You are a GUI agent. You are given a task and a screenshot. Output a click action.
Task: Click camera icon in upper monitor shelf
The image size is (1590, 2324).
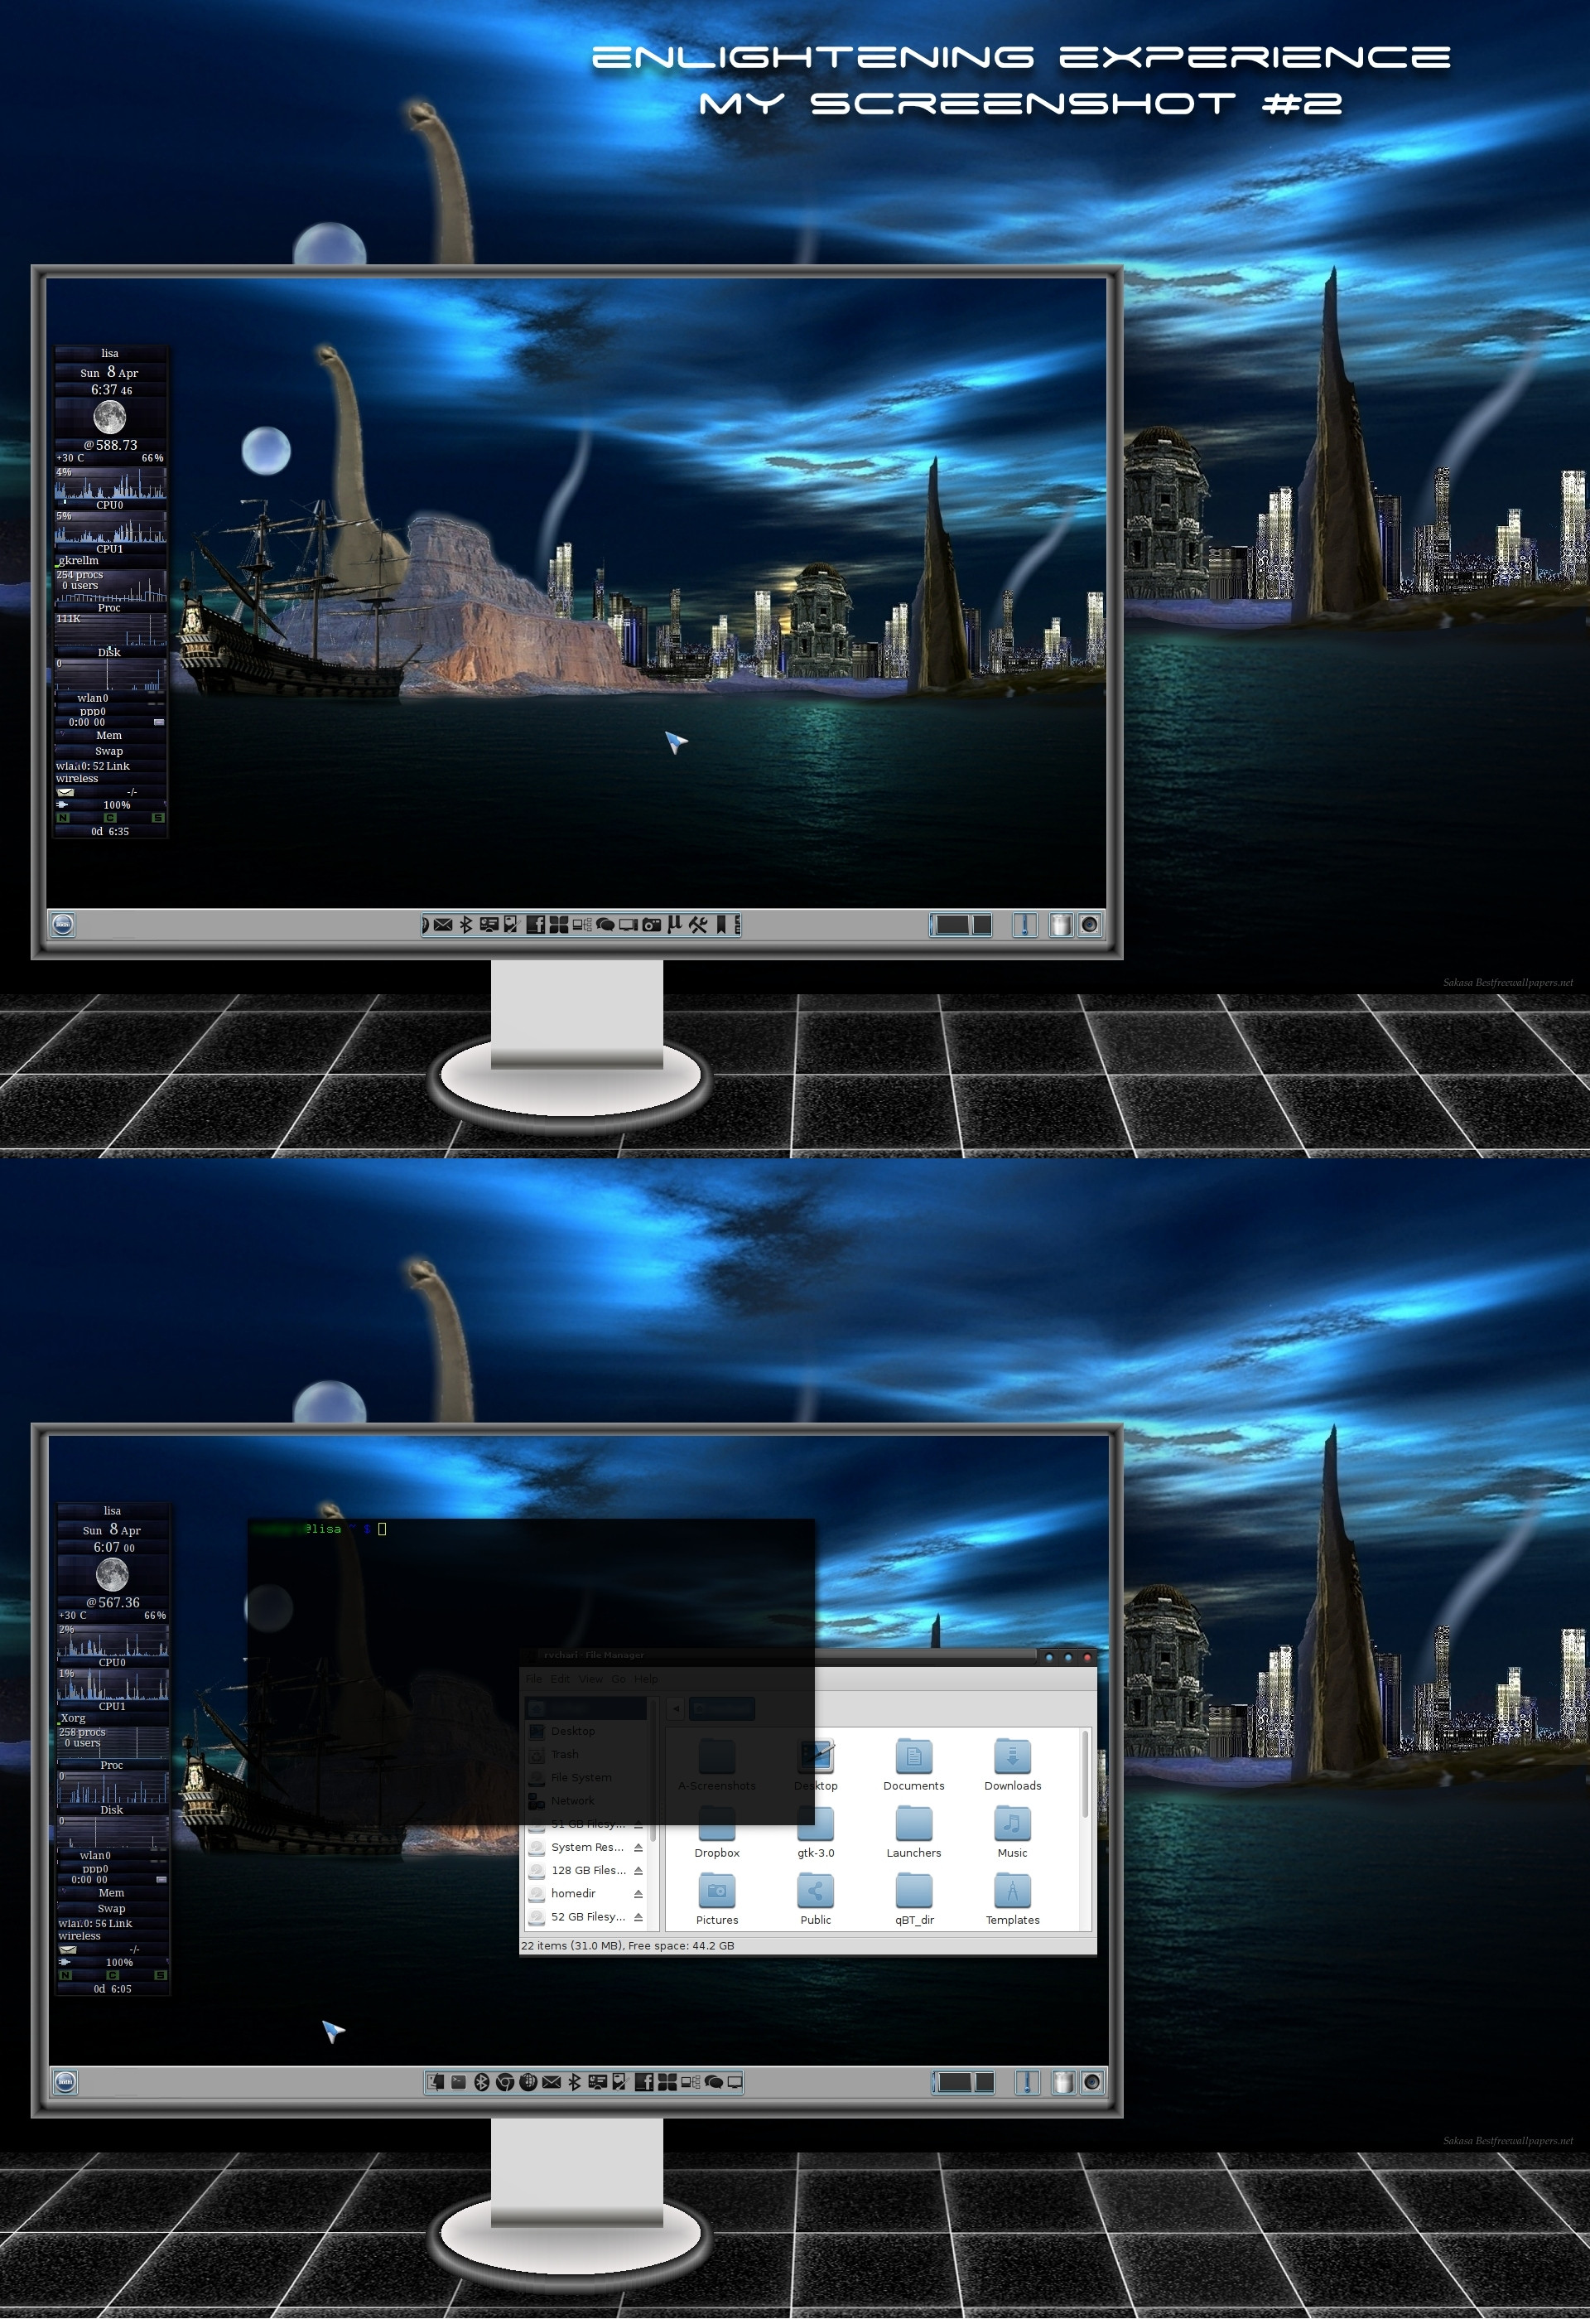click(x=652, y=925)
